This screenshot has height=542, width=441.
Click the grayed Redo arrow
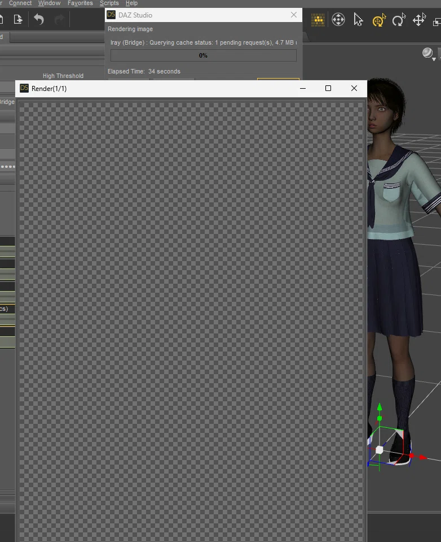(59, 19)
